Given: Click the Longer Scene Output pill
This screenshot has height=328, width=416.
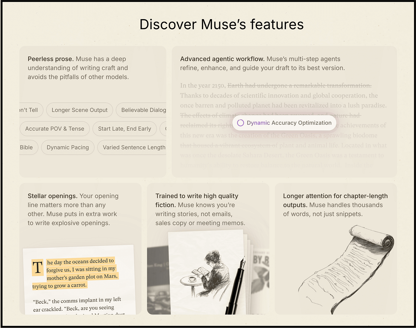Looking at the screenshot, I should pos(79,110).
